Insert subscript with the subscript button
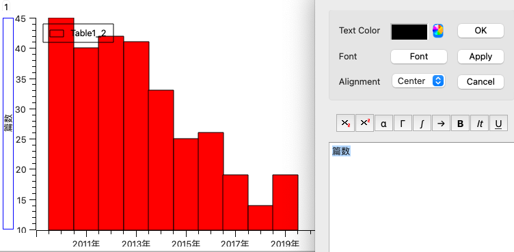 [345, 123]
